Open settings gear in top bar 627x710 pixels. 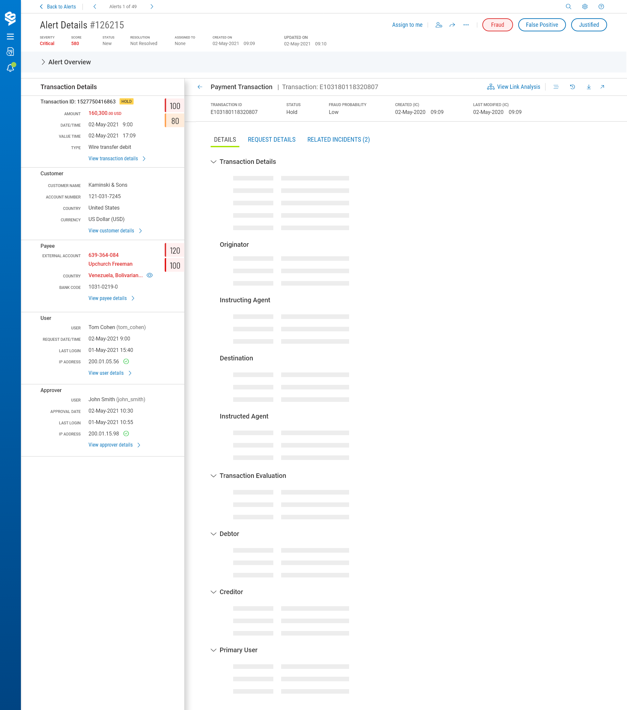click(585, 7)
